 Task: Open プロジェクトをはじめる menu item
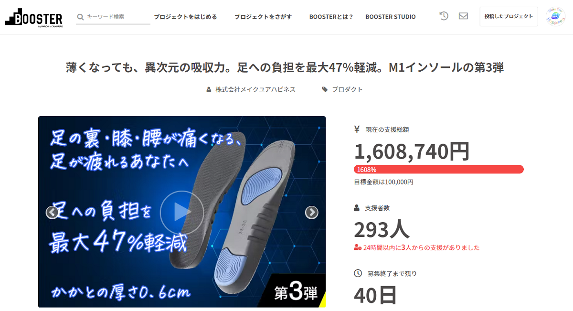click(185, 17)
